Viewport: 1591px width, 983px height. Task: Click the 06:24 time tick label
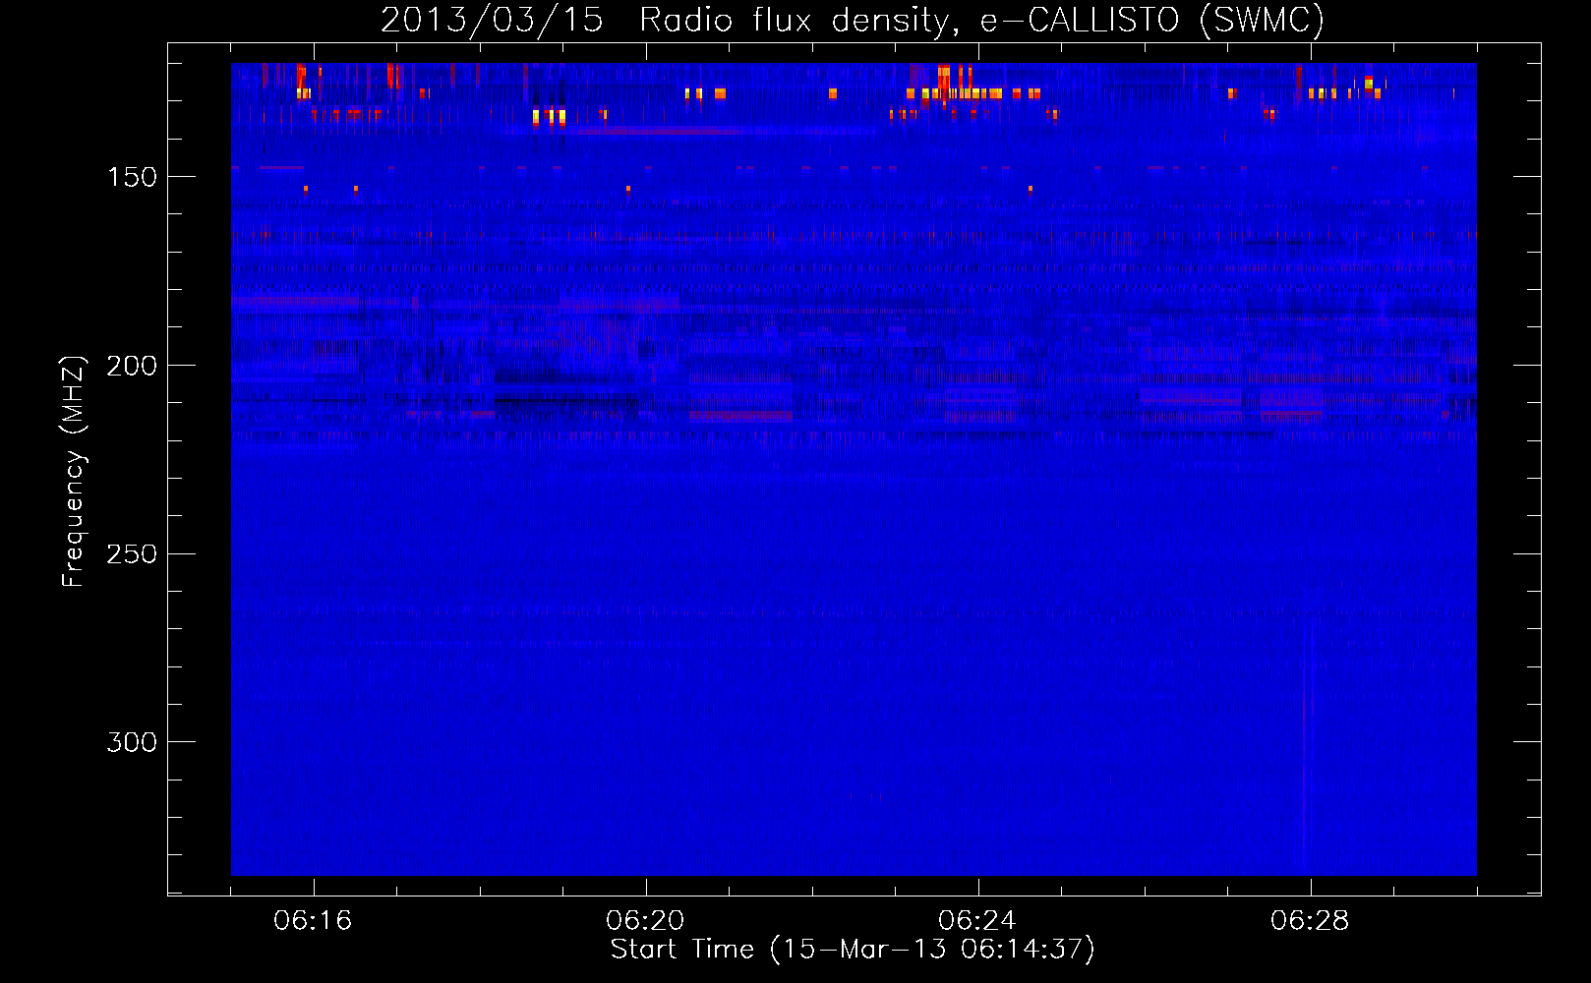coord(977,920)
